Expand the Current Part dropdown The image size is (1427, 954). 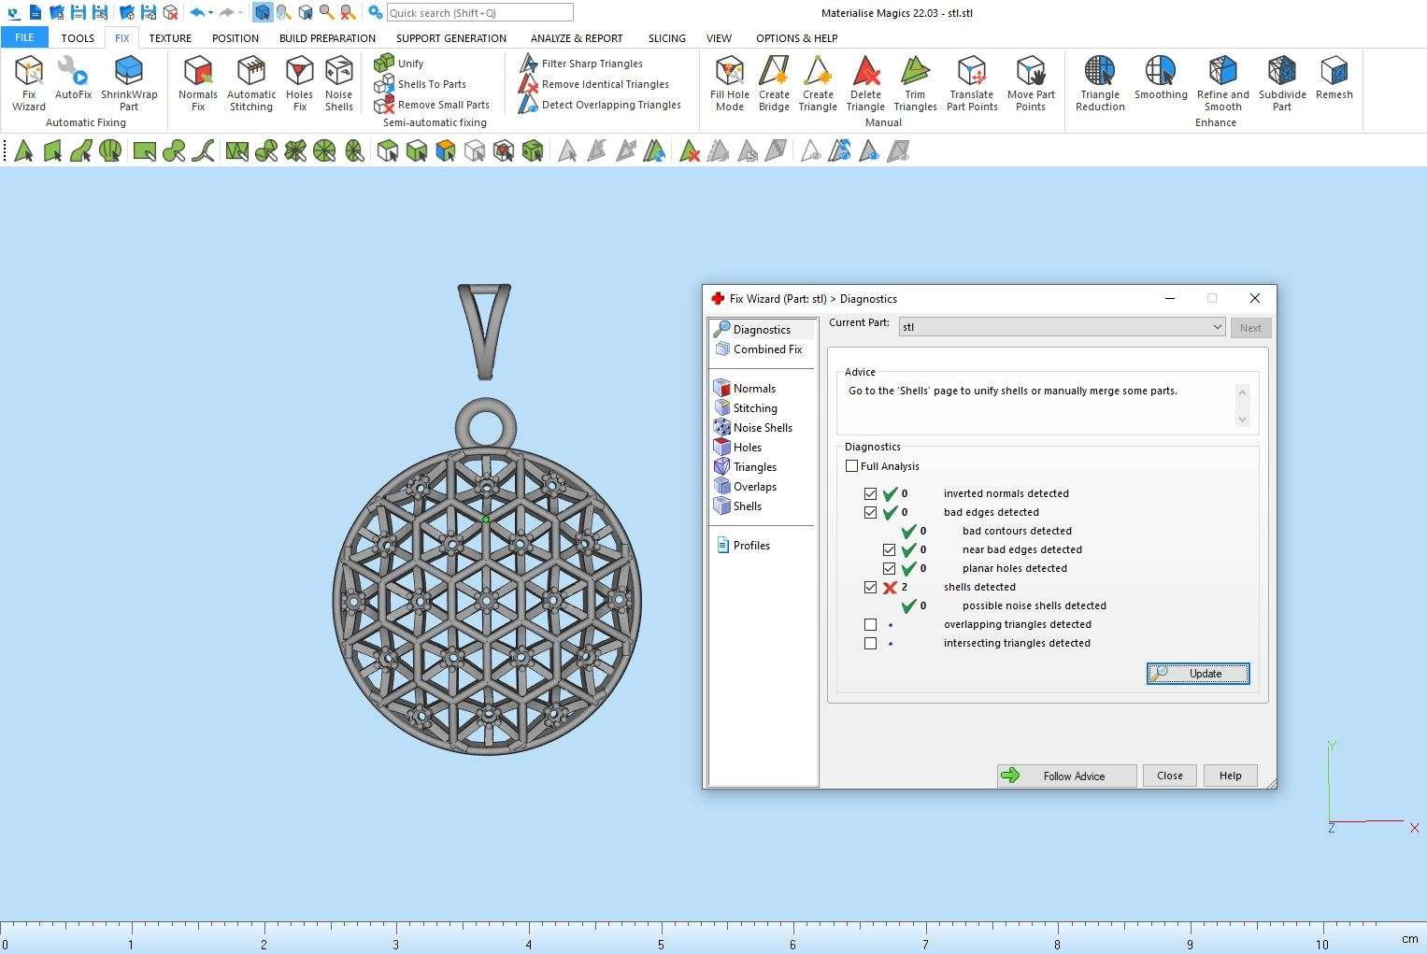[x=1217, y=327]
